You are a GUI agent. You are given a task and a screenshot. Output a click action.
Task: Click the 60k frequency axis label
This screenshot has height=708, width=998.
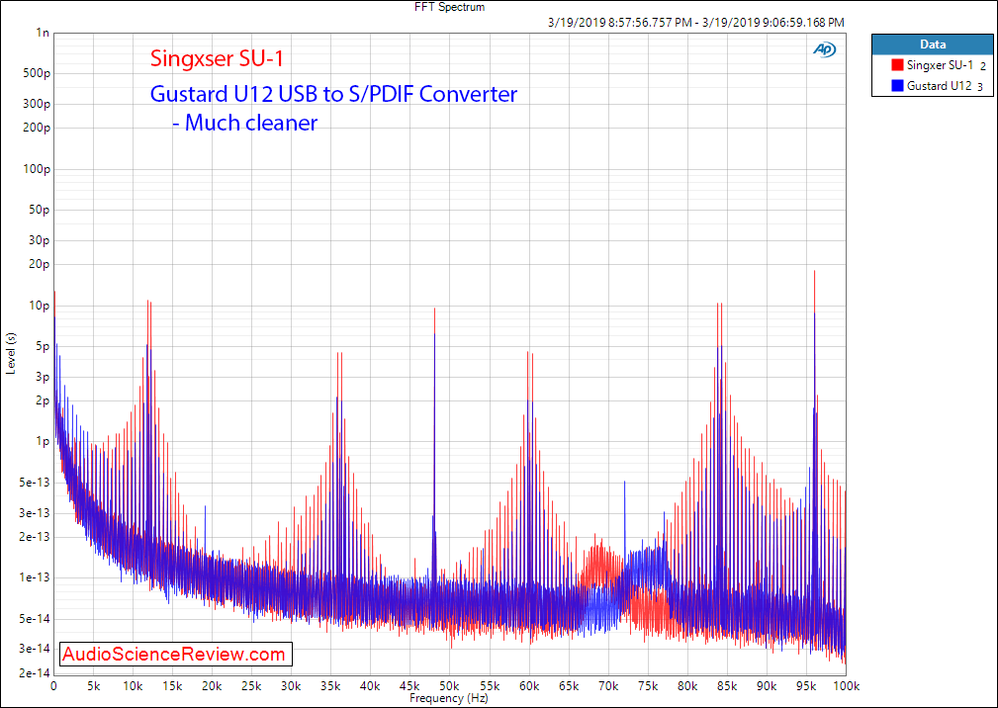pyautogui.click(x=529, y=686)
